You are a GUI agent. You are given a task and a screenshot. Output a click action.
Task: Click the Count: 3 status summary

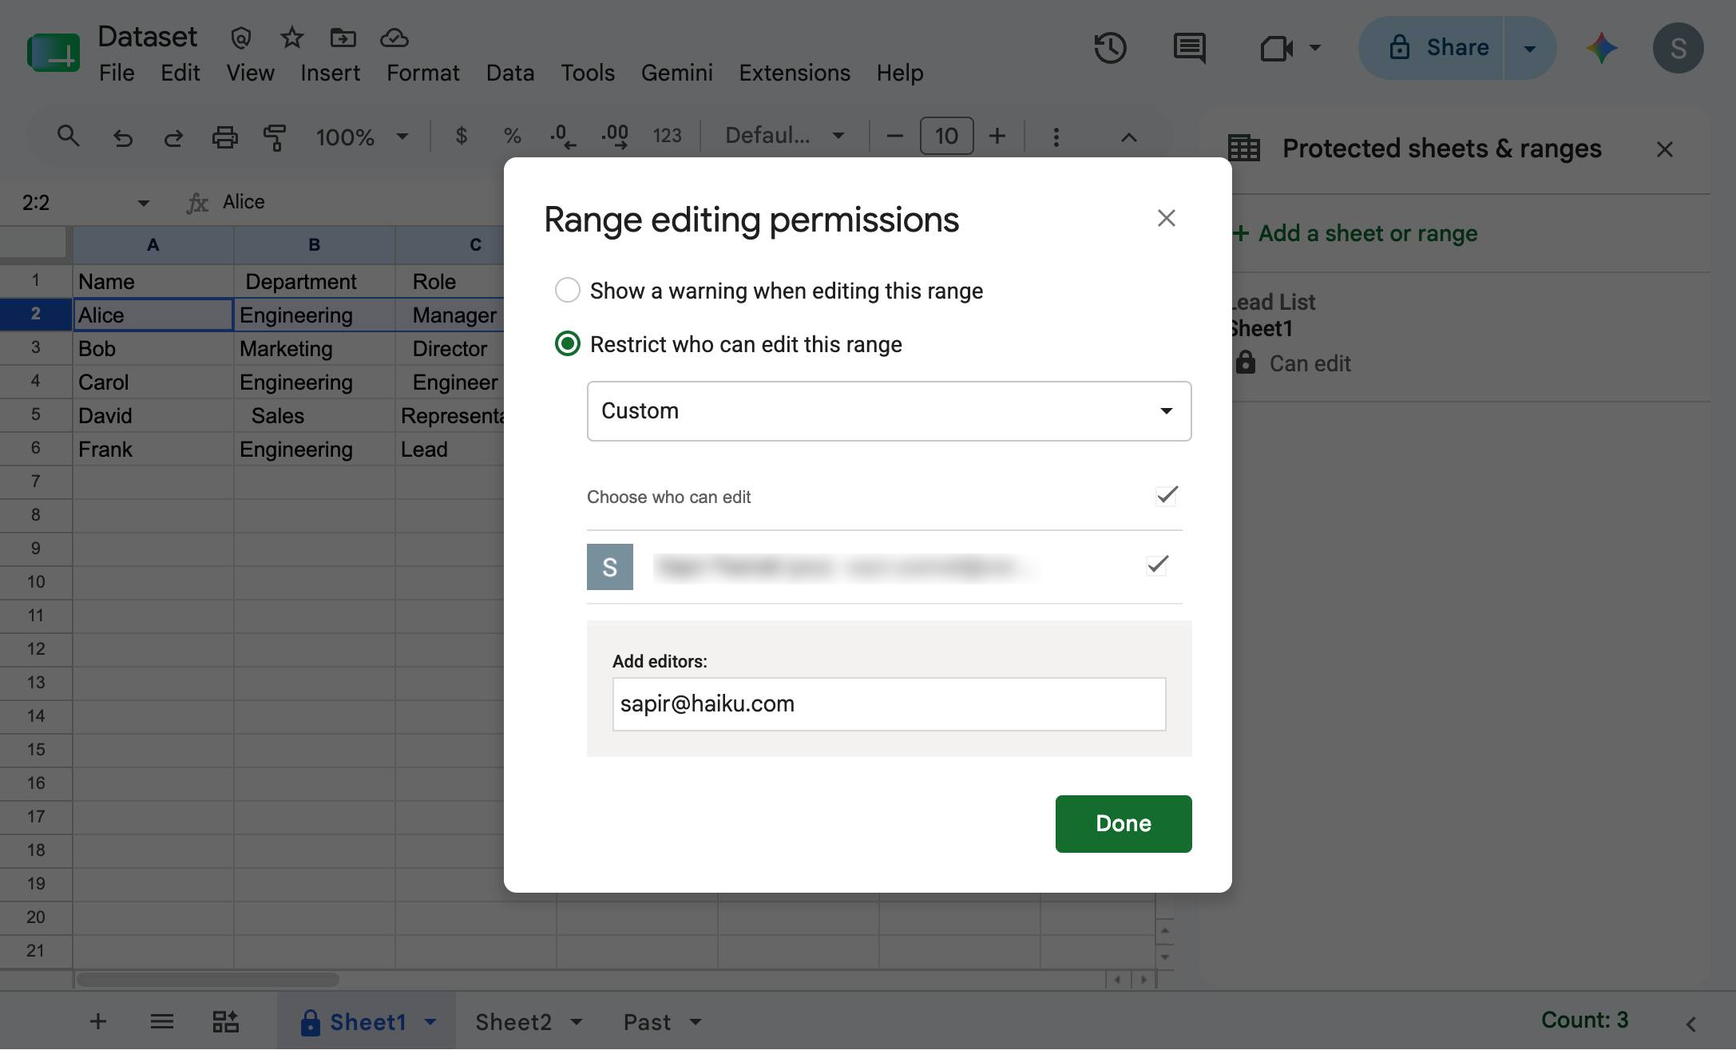(1584, 1020)
